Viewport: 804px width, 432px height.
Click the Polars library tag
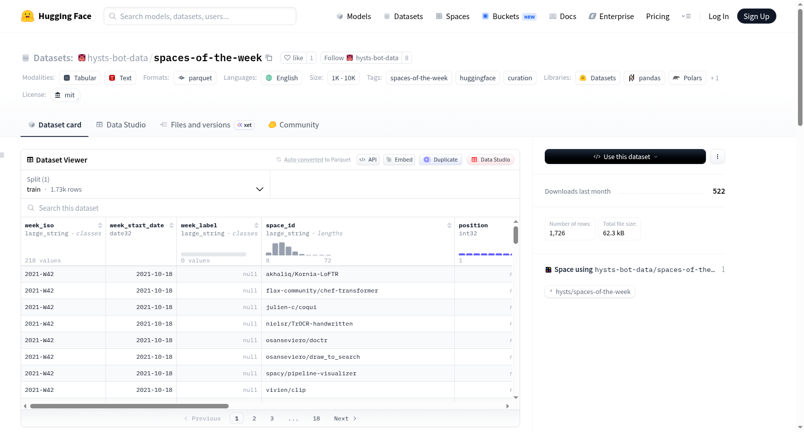click(687, 78)
